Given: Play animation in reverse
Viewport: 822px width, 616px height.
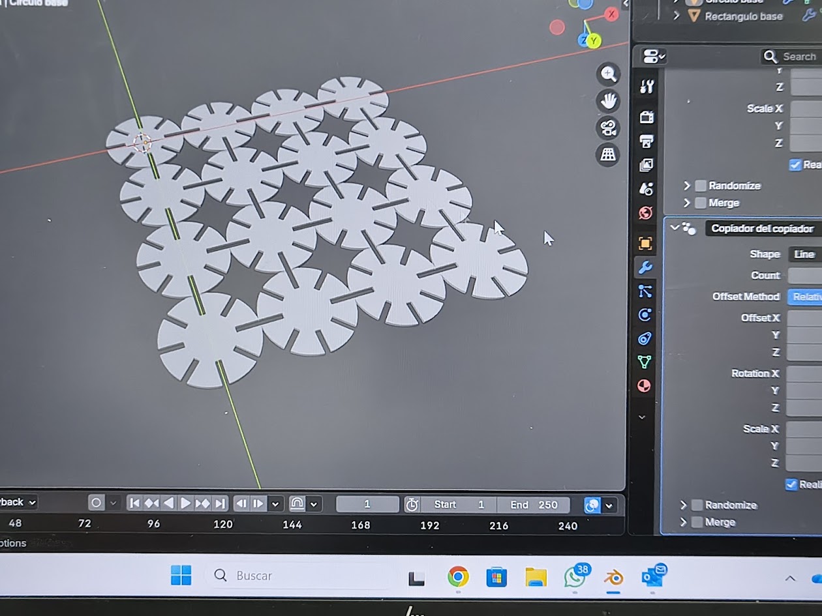Looking at the screenshot, I should pos(168,503).
